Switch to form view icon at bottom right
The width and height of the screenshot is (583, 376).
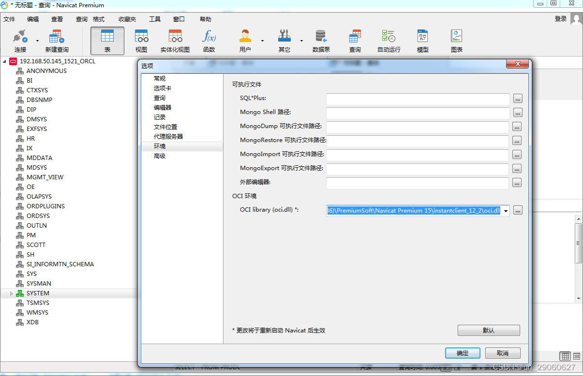[x=577, y=356]
